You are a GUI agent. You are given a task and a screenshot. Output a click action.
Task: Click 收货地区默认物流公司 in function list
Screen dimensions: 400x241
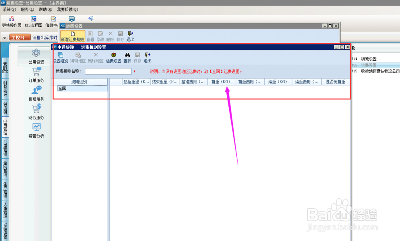click(380, 71)
